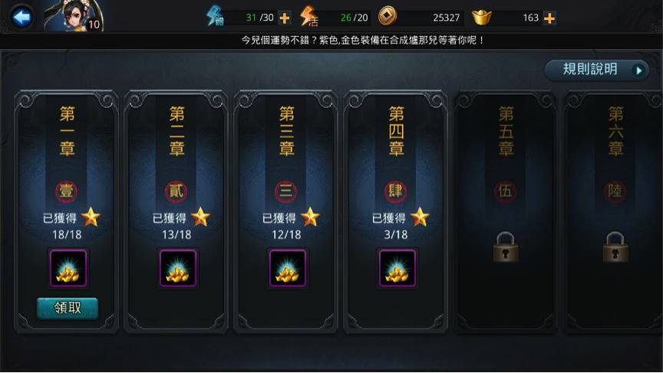View the gold reward box in 第三章

point(288,268)
